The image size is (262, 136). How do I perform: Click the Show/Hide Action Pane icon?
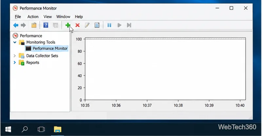tap(55, 25)
